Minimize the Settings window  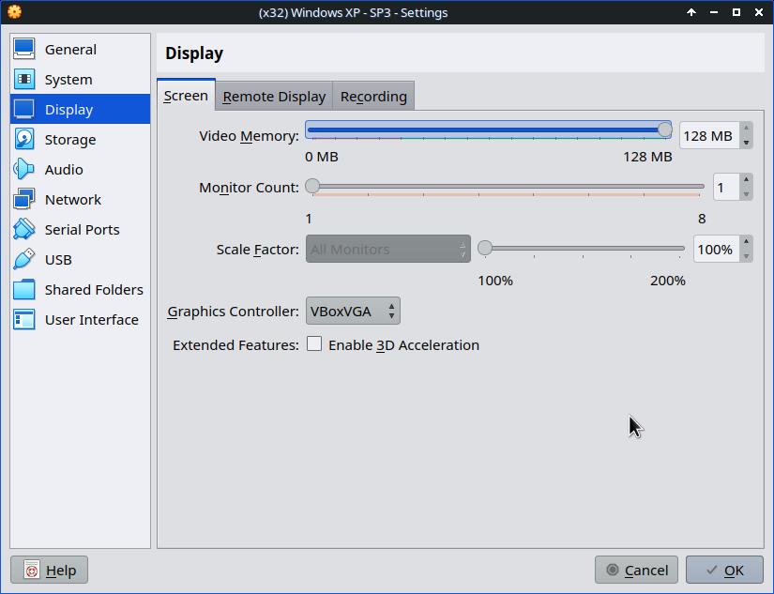tap(714, 12)
